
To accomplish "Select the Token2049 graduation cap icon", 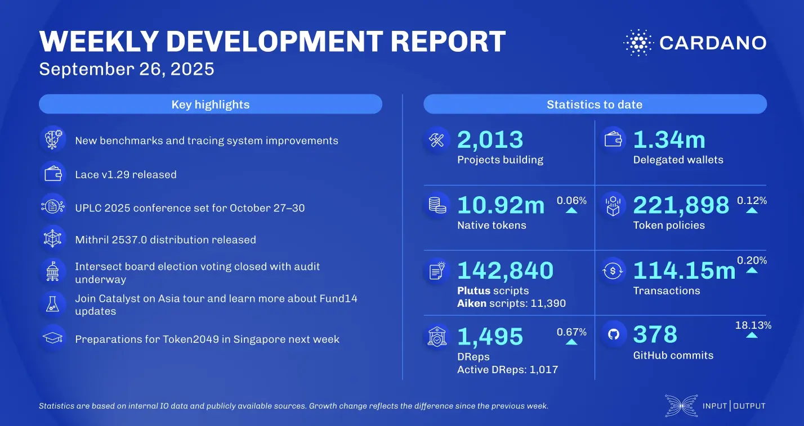I will 52,337.
